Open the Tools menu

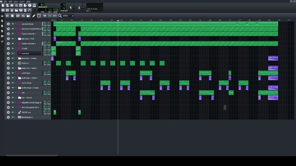coord(22,1)
